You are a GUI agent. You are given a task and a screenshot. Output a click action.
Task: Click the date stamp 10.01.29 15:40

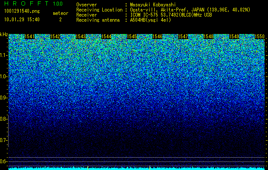pyautogui.click(x=22, y=20)
